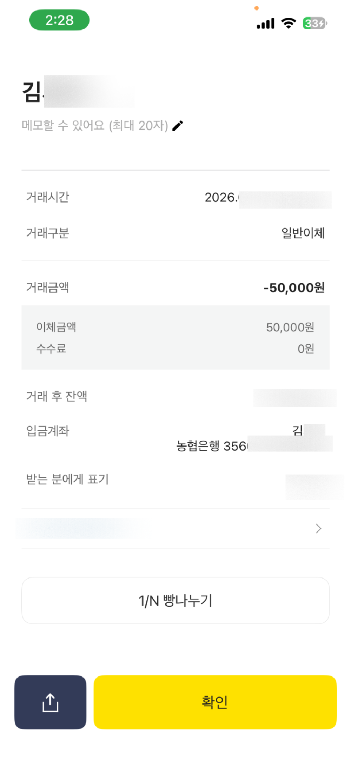Open the row with the right chevron

pyautogui.click(x=318, y=528)
